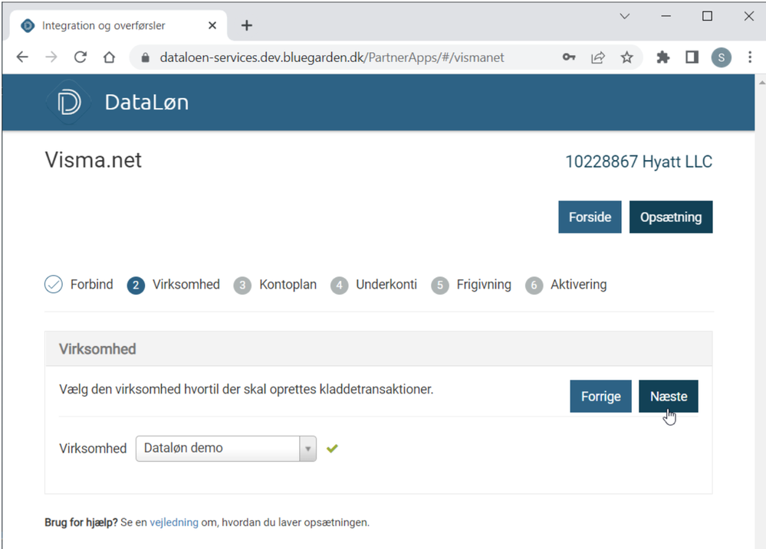Select step 5 Frigivning

(x=472, y=285)
